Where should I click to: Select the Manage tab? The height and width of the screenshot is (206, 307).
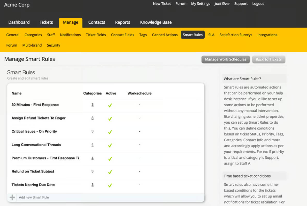(71, 22)
